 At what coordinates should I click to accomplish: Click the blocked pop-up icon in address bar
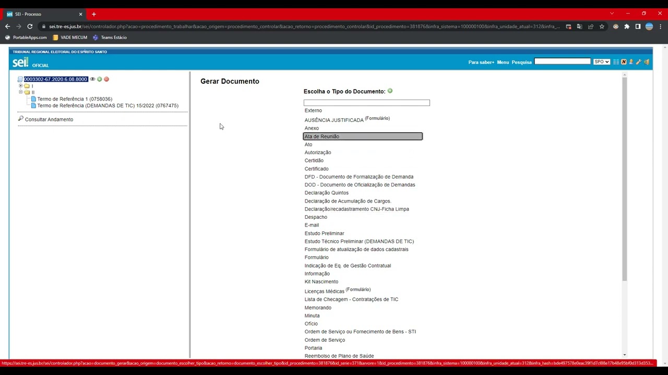click(568, 27)
